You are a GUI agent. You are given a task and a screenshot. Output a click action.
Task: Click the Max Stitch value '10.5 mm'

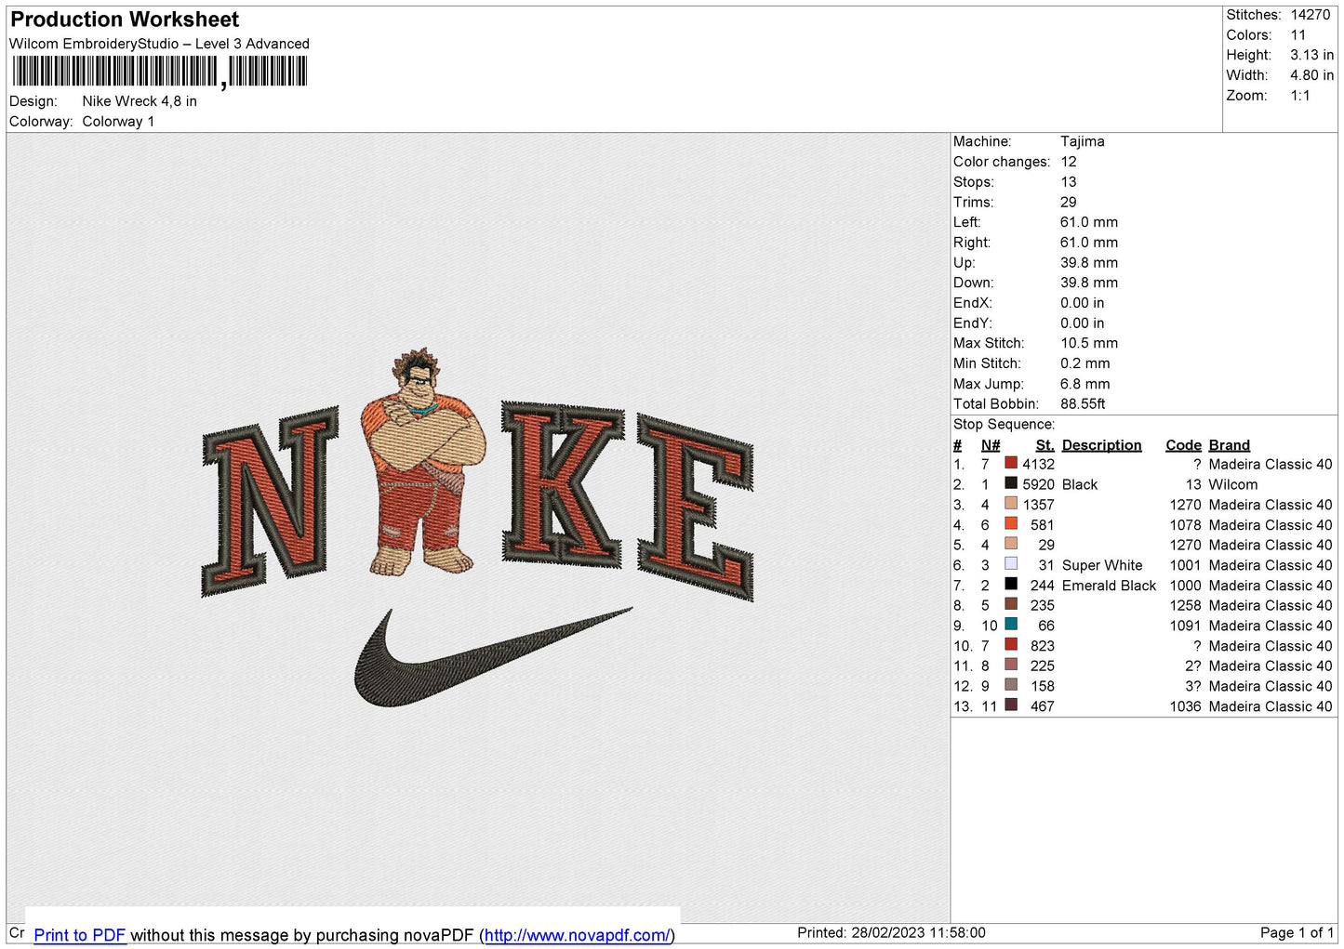click(x=1089, y=343)
